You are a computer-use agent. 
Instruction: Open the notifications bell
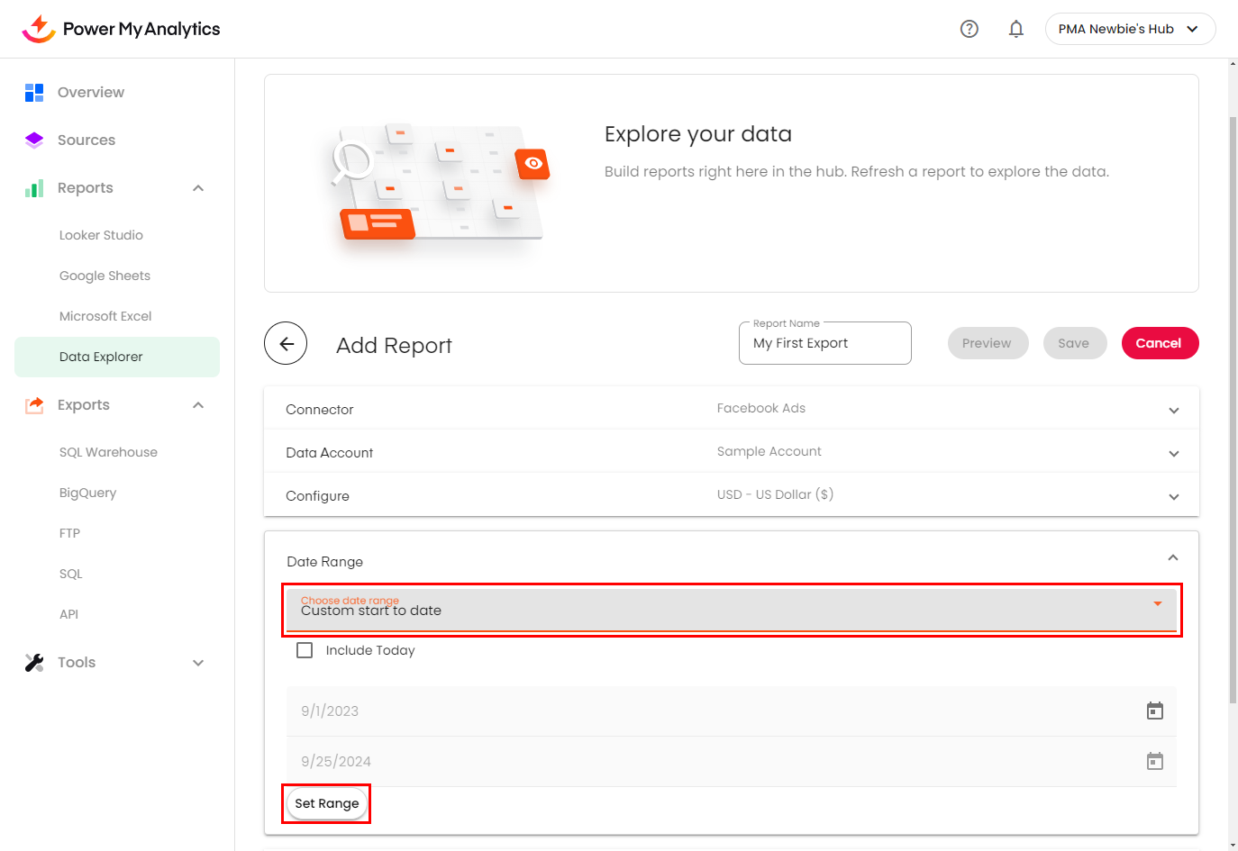click(x=1016, y=29)
